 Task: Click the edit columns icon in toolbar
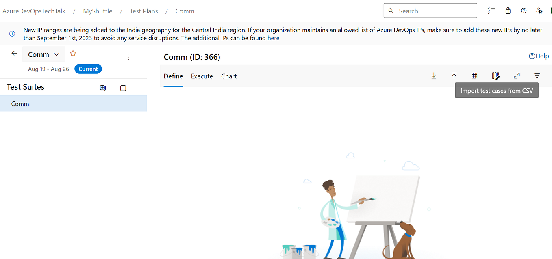pos(496,76)
